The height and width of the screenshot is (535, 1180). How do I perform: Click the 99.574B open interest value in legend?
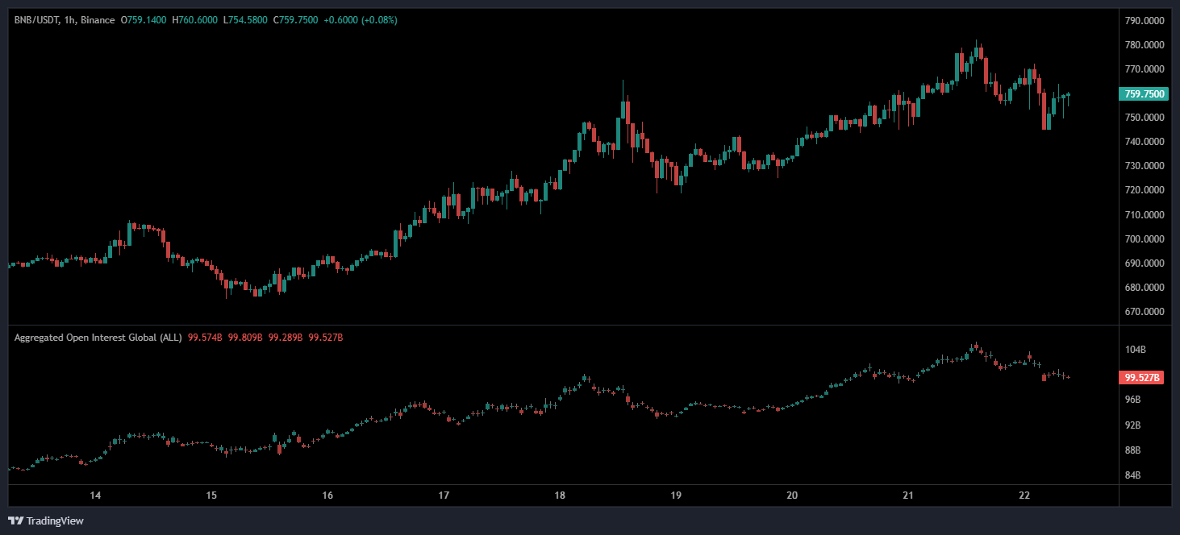205,337
